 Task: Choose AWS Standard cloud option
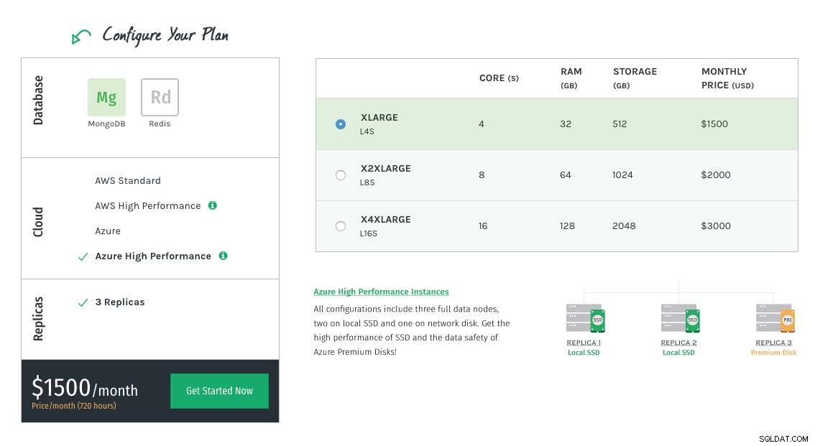coord(128,181)
